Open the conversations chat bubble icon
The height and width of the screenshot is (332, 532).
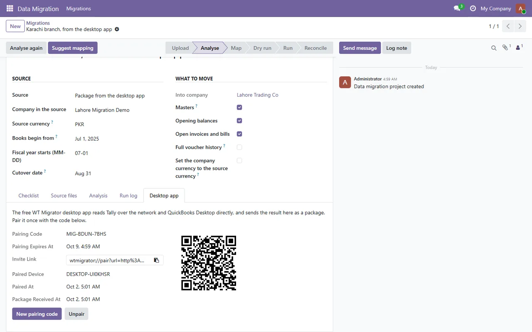point(458,8)
